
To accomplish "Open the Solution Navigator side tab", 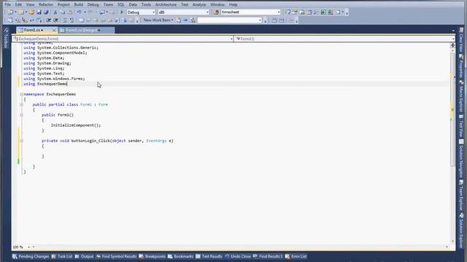I will click(461, 159).
